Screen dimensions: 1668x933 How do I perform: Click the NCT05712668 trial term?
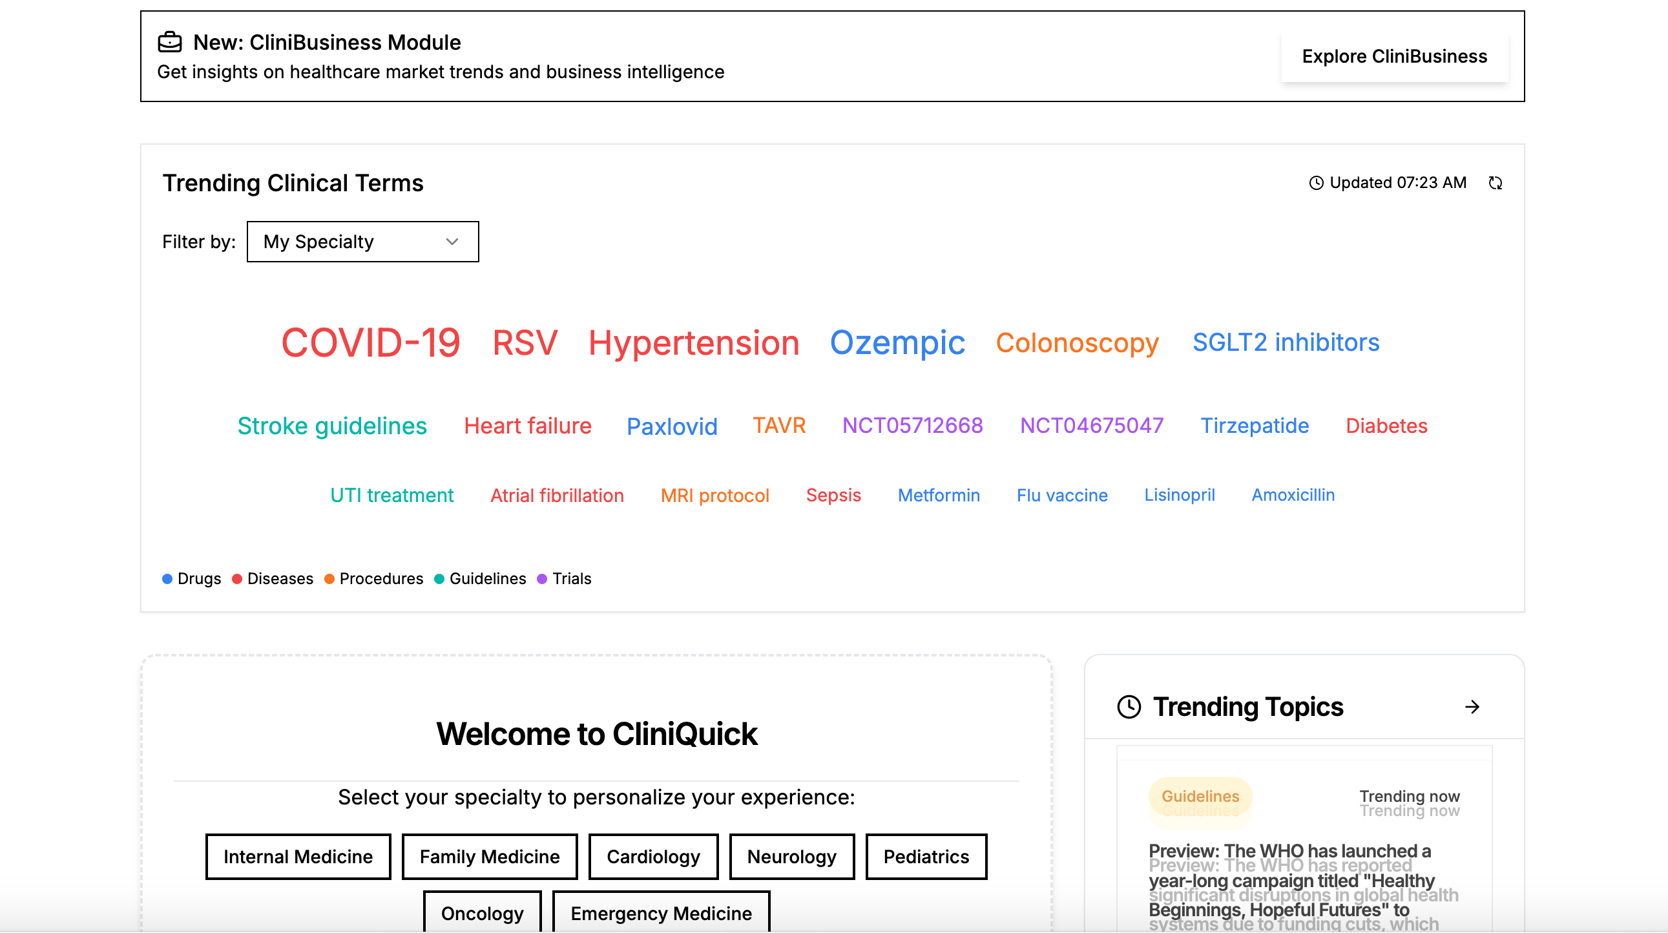[x=912, y=425]
